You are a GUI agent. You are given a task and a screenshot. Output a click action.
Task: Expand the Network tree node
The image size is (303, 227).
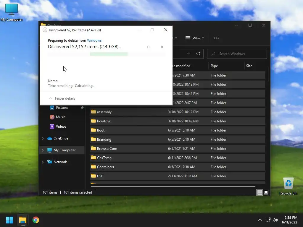(x=43, y=162)
